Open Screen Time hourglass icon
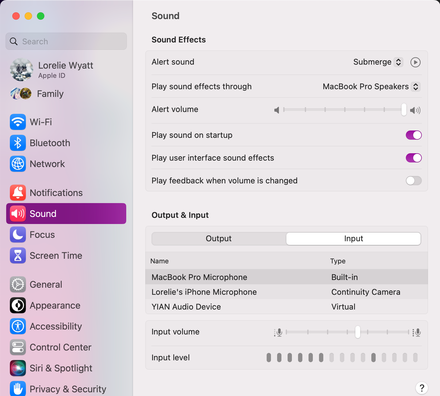This screenshot has width=440, height=396. click(x=18, y=255)
